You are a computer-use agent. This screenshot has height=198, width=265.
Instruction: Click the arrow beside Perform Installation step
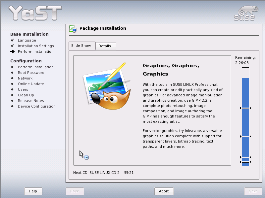tap(12, 51)
